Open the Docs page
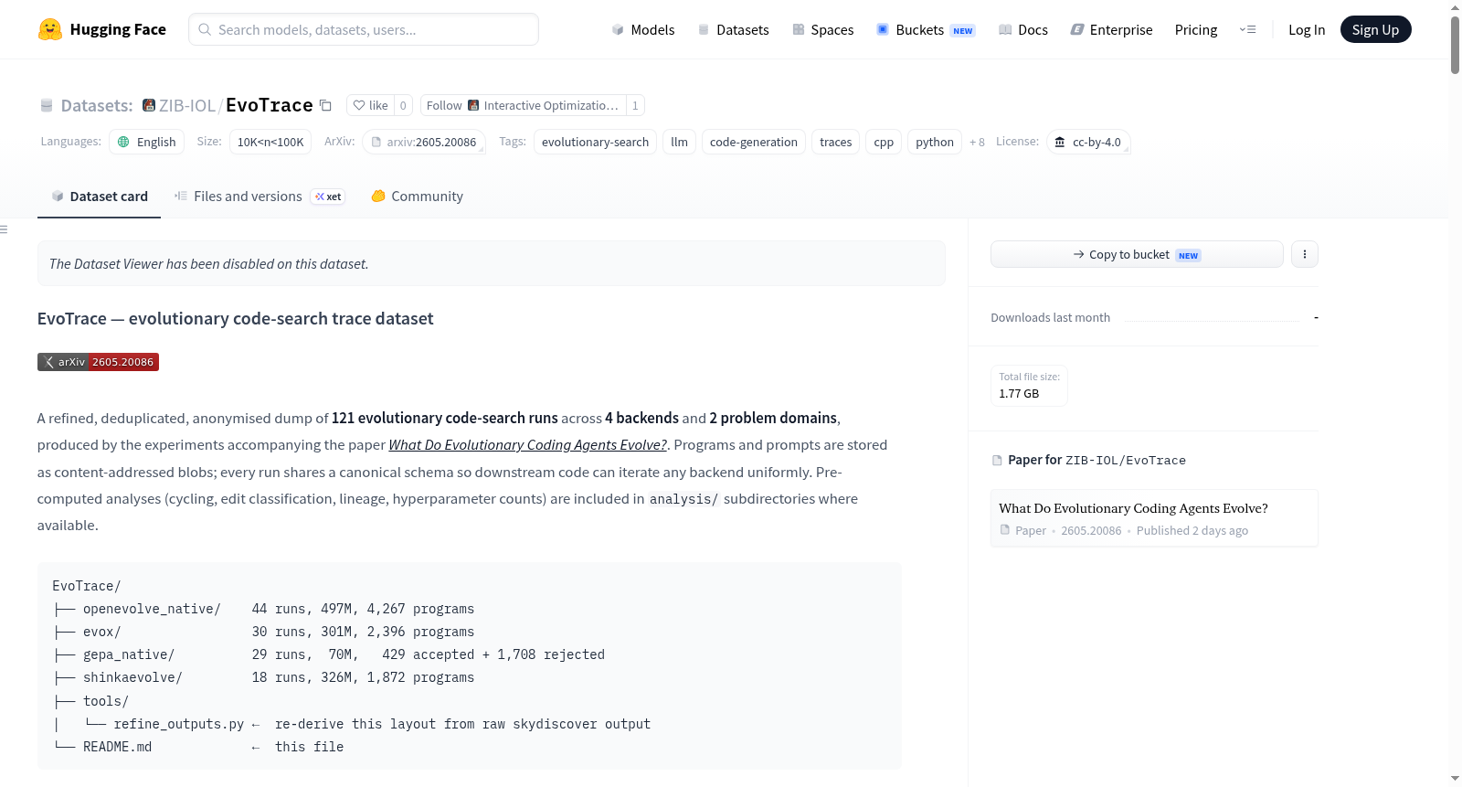 1023,29
